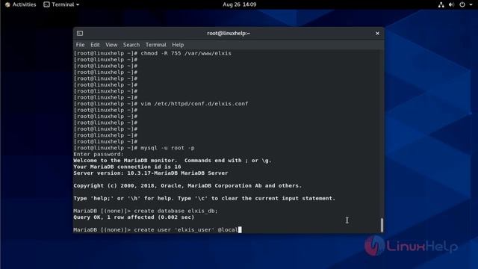Click the "create user 'elxis_user'" input line

click(x=158, y=230)
